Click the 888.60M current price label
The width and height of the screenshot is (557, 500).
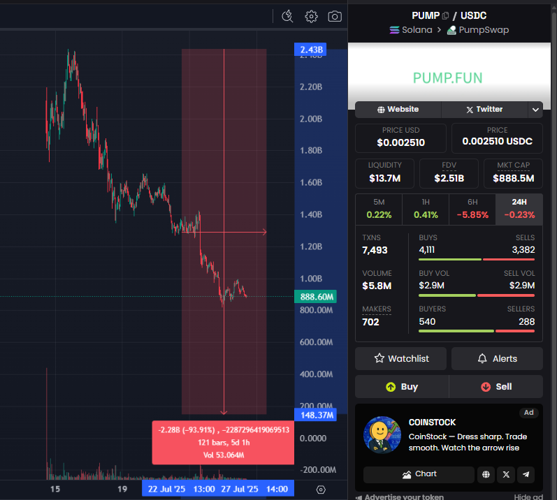click(x=315, y=297)
